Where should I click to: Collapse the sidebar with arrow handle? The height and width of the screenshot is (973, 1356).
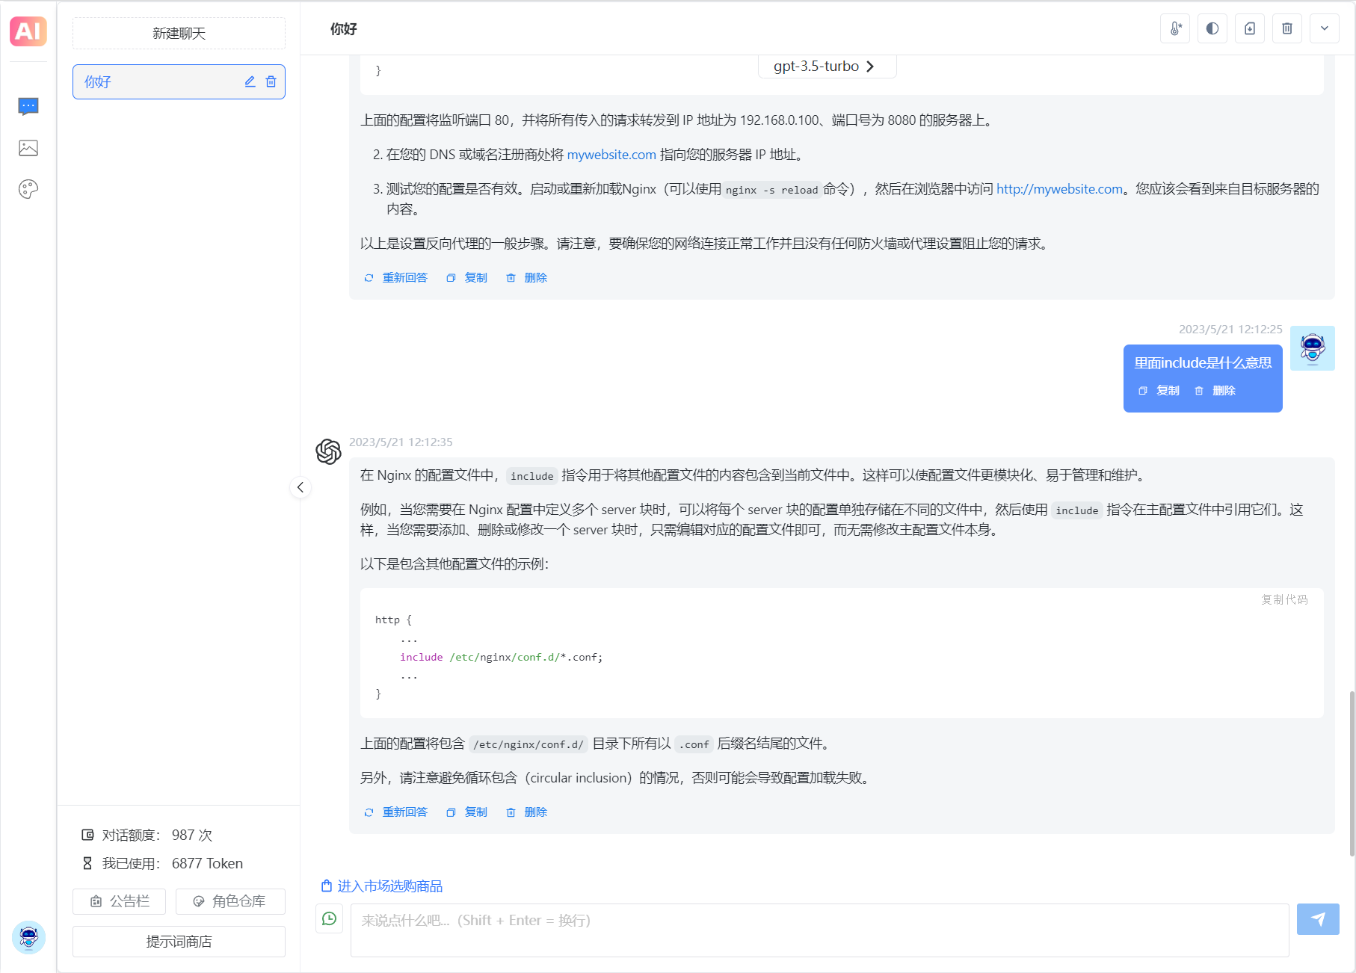click(301, 487)
